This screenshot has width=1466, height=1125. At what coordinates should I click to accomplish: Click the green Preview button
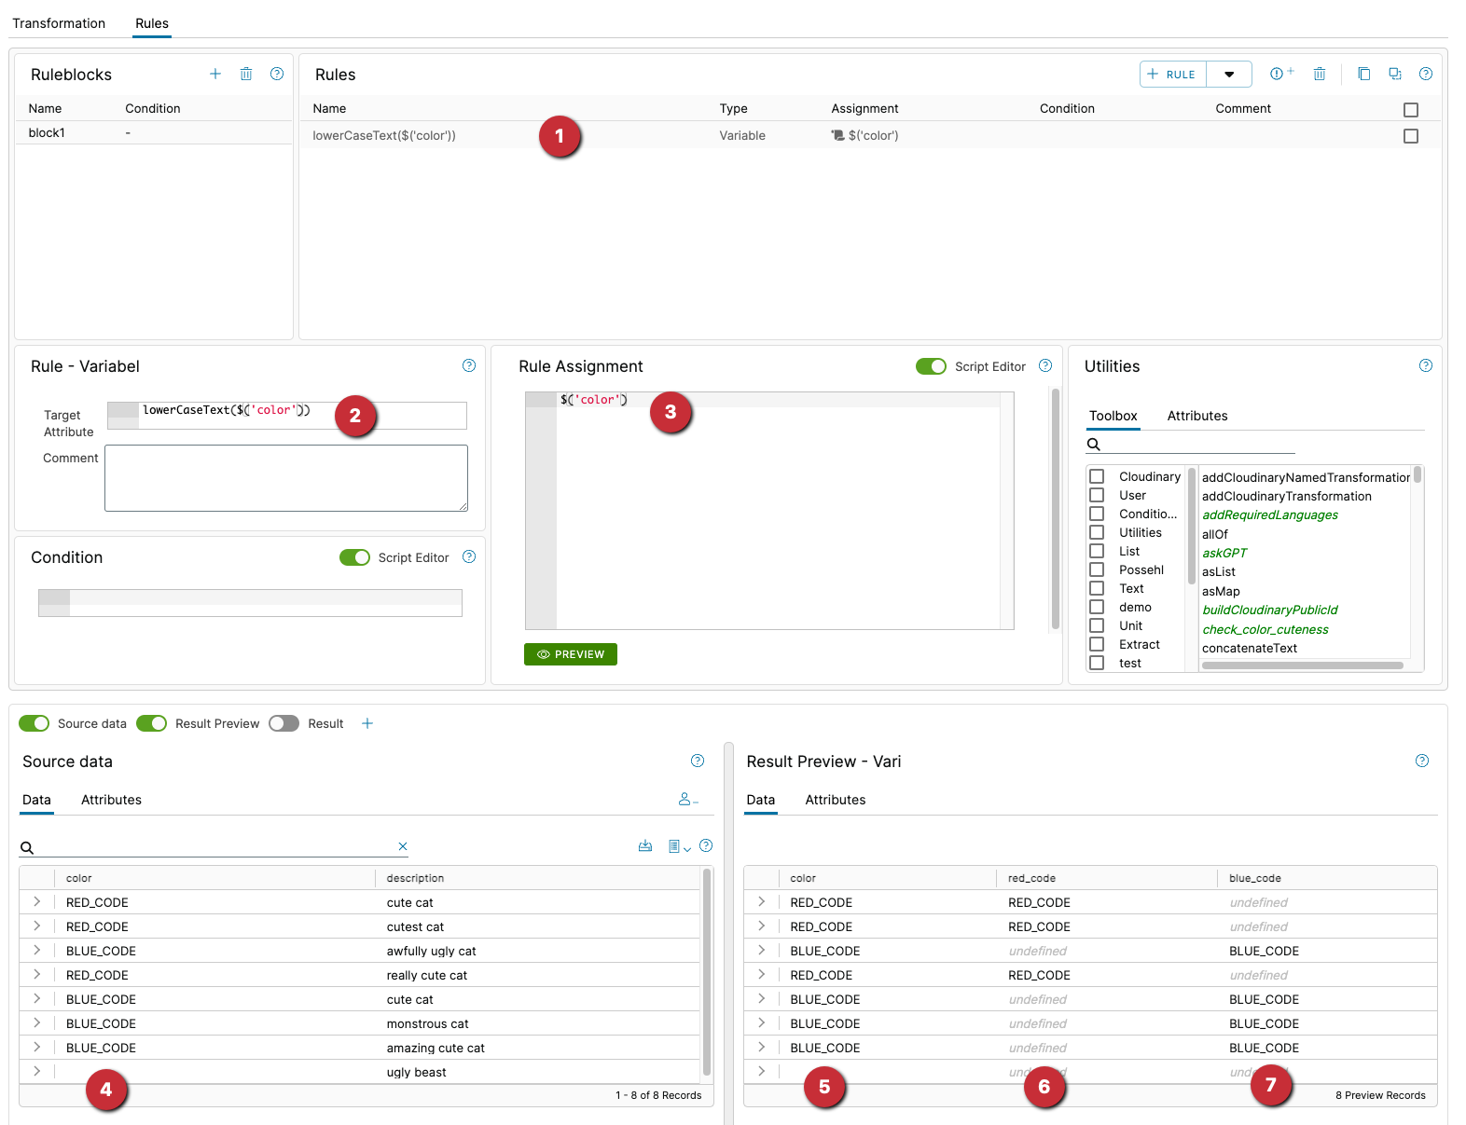(x=571, y=654)
